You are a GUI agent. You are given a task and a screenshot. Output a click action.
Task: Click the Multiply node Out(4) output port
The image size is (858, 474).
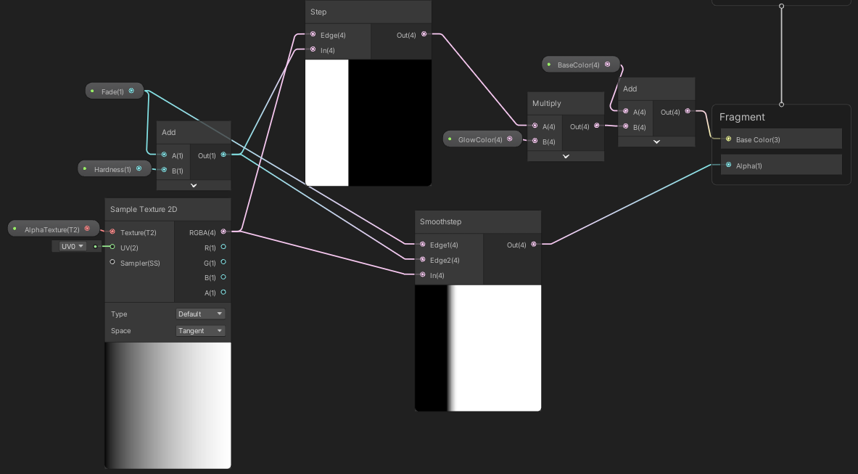[597, 126]
